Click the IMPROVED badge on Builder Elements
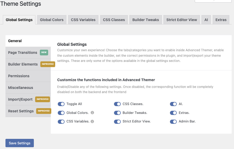The height and width of the screenshot is (149, 234). point(48,64)
